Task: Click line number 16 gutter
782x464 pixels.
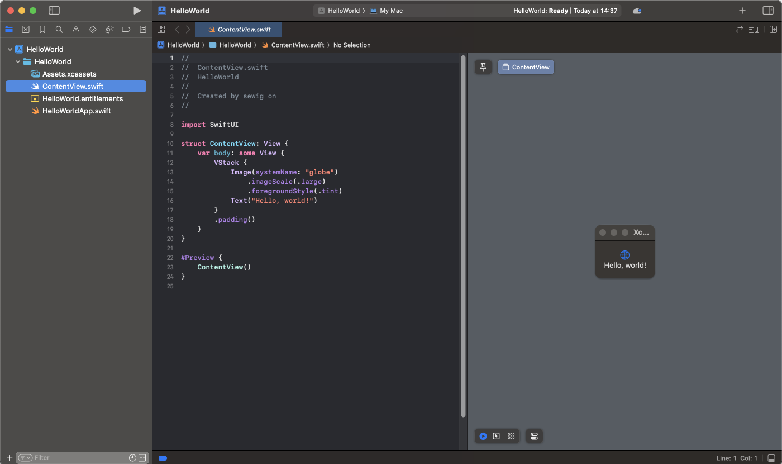Action: pos(170,201)
